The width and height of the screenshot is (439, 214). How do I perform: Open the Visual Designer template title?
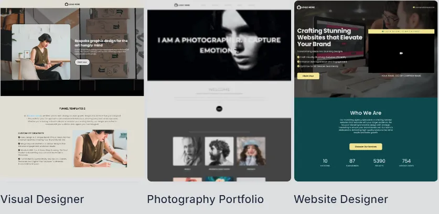(x=42, y=199)
